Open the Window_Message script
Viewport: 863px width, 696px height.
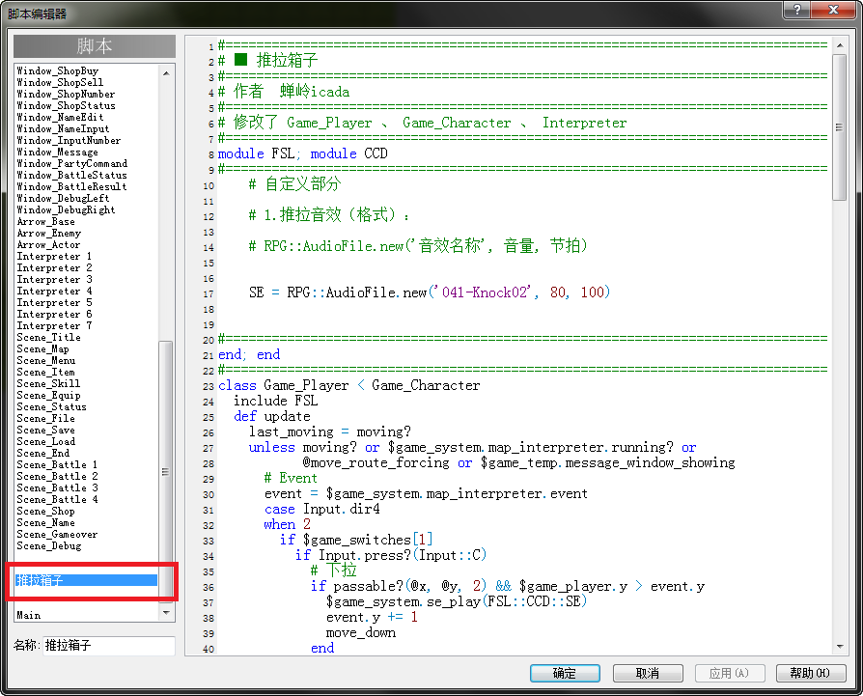coord(57,153)
